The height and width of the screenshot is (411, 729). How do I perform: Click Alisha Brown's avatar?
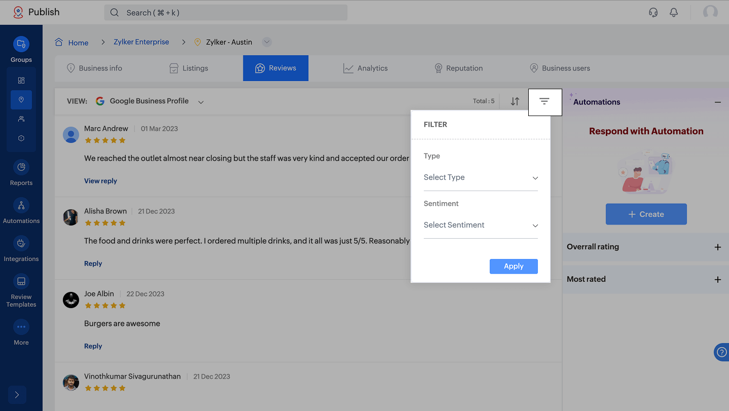[x=71, y=217]
